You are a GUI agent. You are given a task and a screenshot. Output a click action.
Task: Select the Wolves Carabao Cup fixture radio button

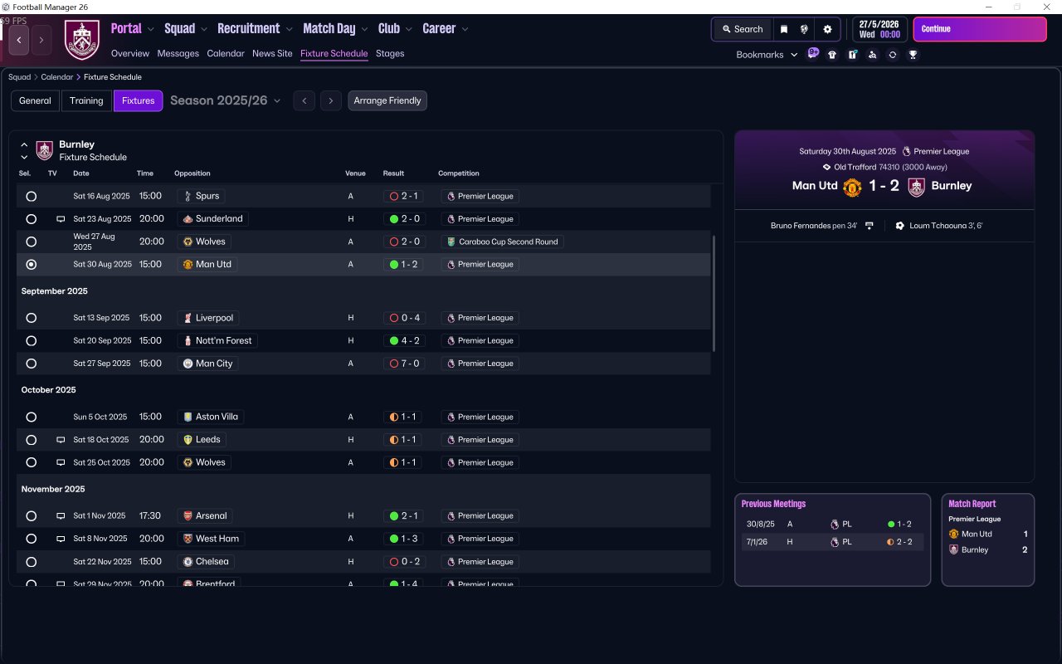32,242
